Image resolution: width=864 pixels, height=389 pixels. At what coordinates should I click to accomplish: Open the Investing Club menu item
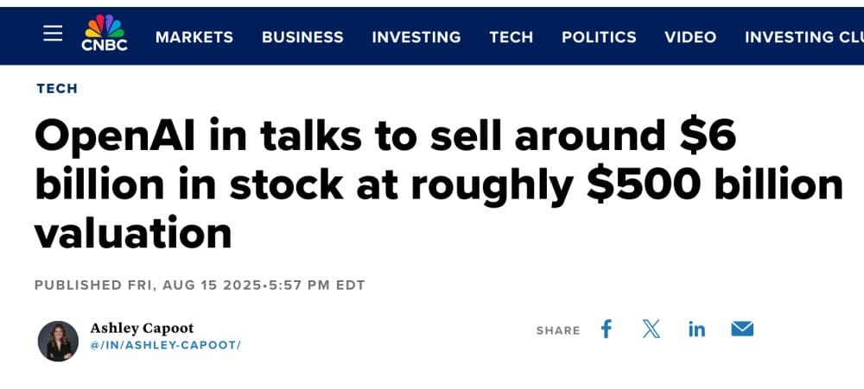tap(804, 37)
